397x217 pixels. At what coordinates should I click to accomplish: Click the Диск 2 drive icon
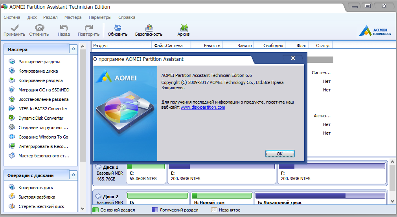click(98, 196)
